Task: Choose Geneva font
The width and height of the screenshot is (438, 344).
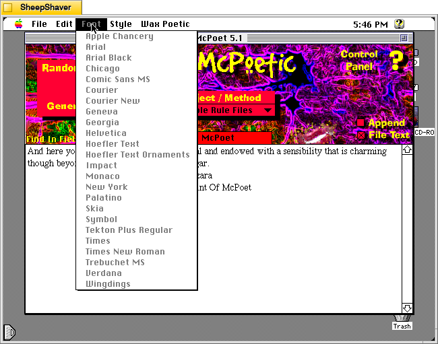Action: coord(137,112)
